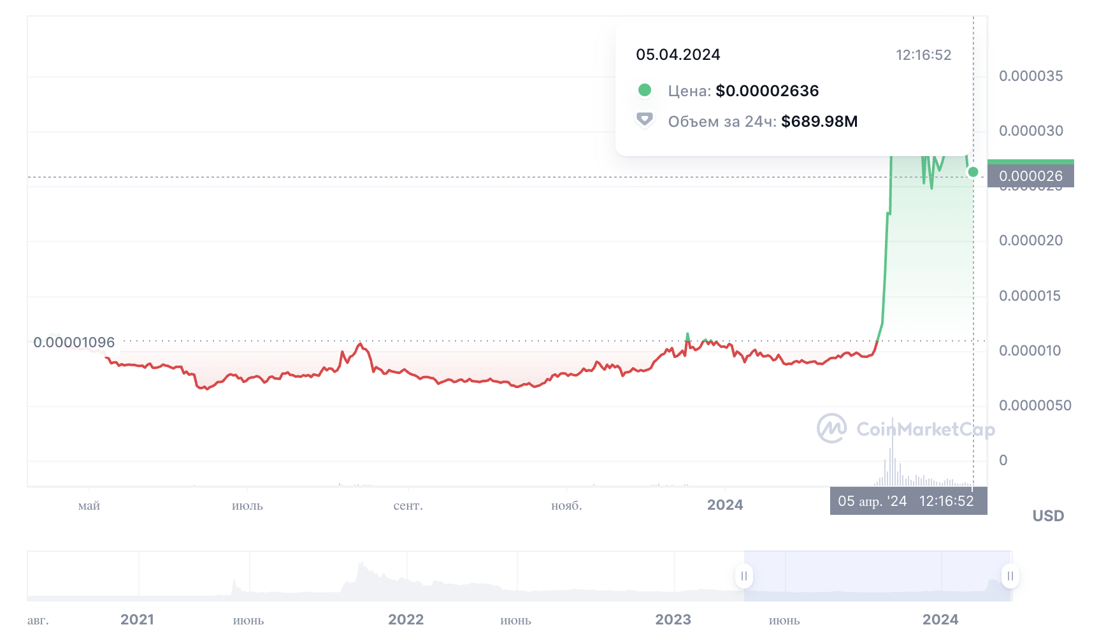Click the highlighted range selection in navigator

[877, 576]
